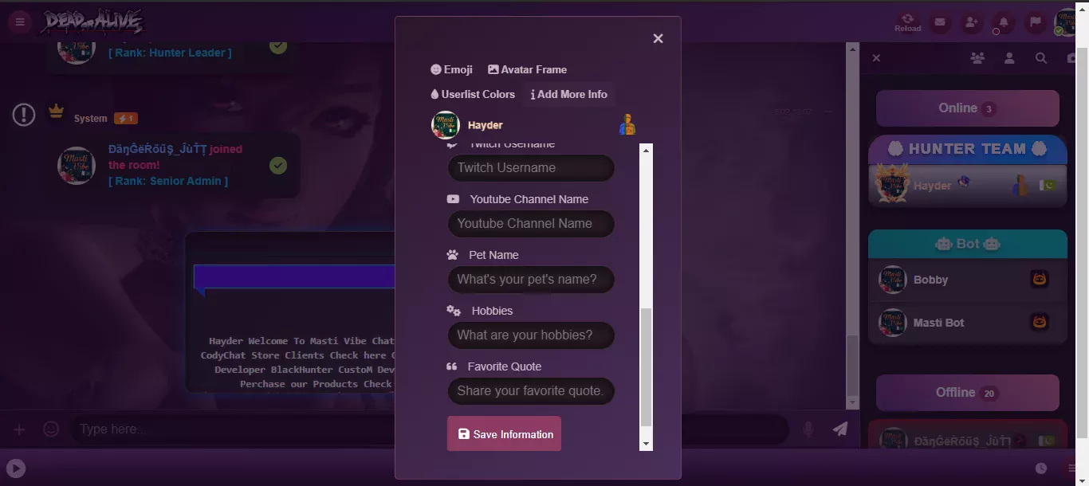This screenshot has width=1089, height=486.
Task: Click the System alert exclamation icon
Action: click(24, 115)
